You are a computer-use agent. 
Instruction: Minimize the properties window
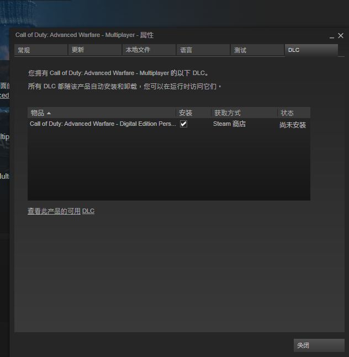click(x=332, y=36)
